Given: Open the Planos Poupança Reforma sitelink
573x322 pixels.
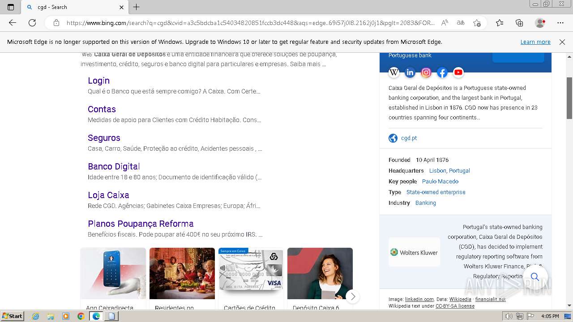Looking at the screenshot, I should pyautogui.click(x=141, y=224).
